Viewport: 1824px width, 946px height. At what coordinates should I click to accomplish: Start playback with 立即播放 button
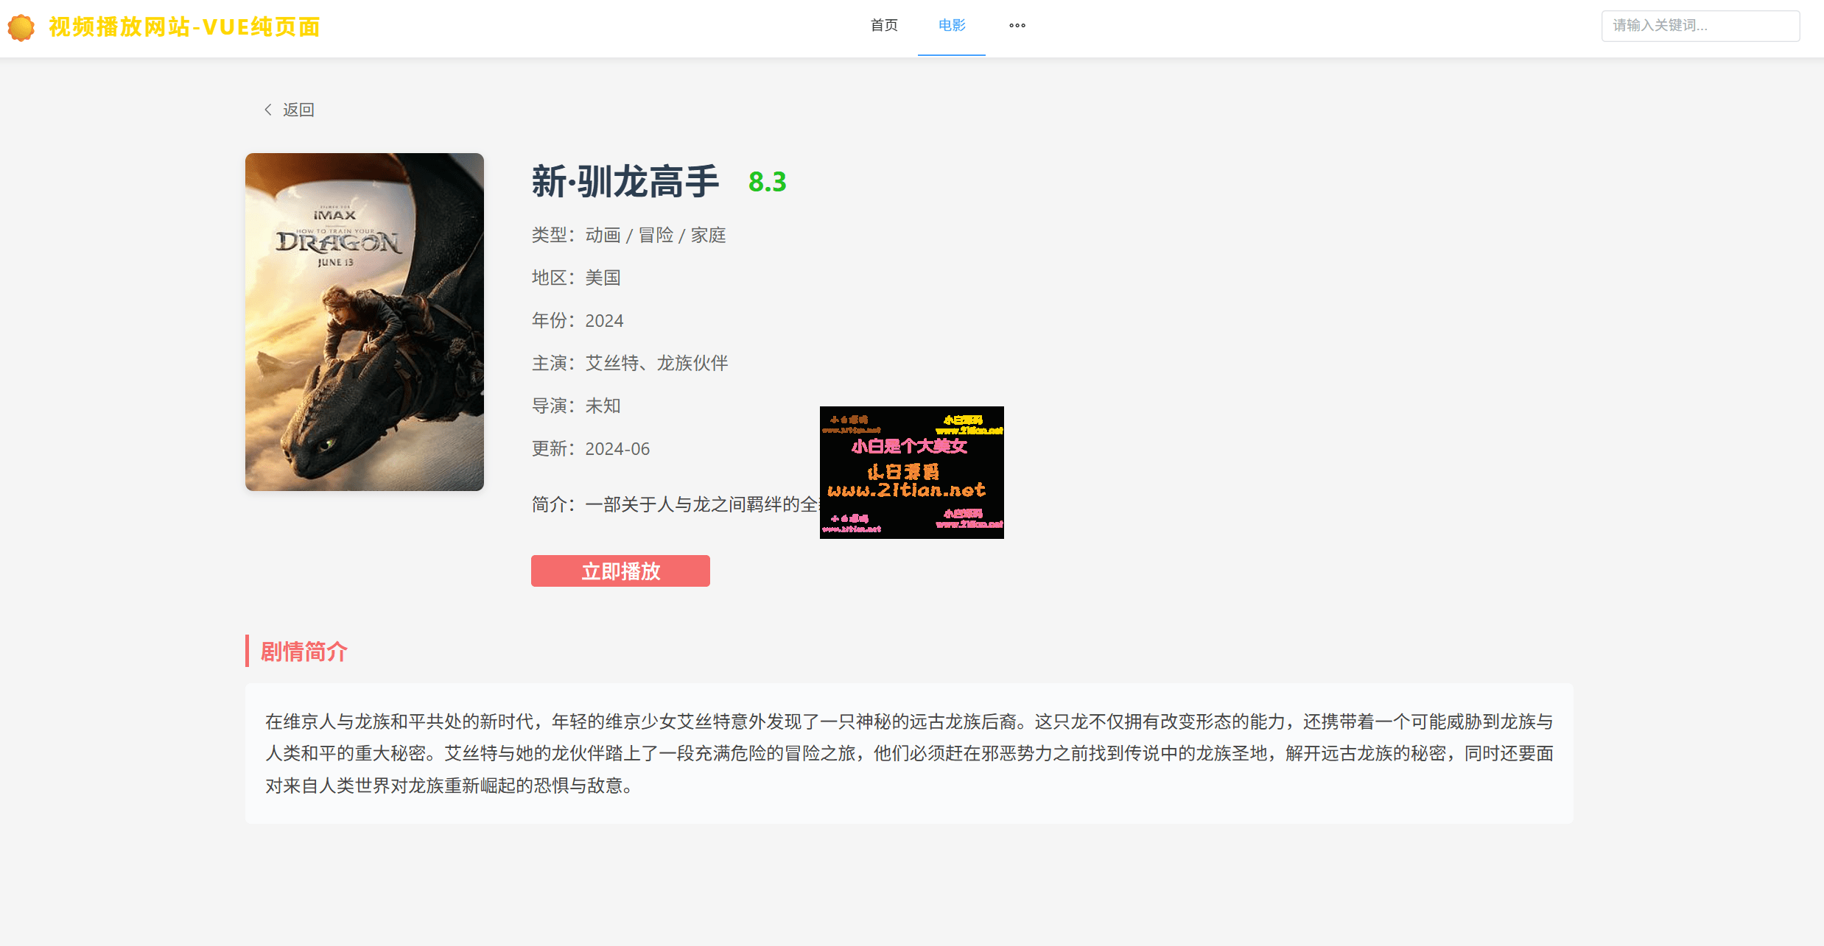coord(620,571)
